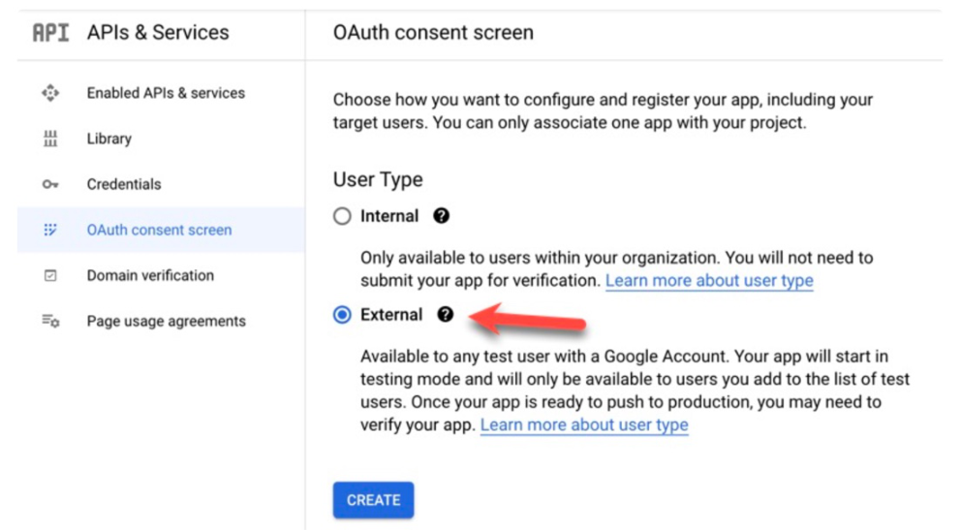This screenshot has width=961, height=531.
Task: Click the Domain verification checkbox icon
Action: 50,275
